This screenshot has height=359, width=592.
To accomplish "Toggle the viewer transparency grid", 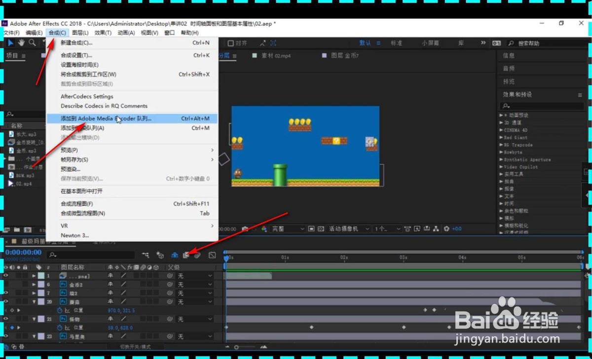I will point(321,229).
